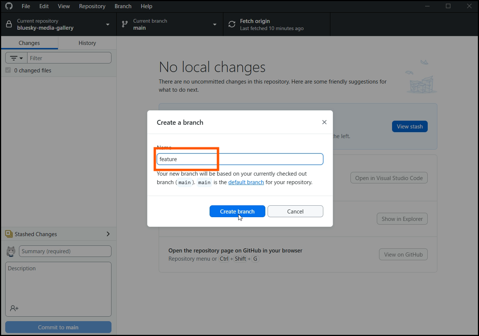Switch to the History tab
This screenshot has height=336, width=479.
87,43
